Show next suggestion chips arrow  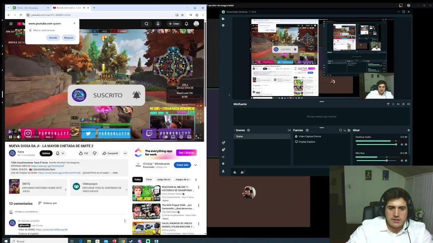(196, 180)
